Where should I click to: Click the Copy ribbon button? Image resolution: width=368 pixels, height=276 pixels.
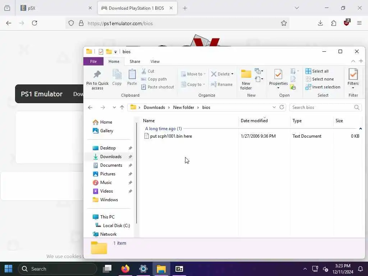pyautogui.click(x=117, y=78)
